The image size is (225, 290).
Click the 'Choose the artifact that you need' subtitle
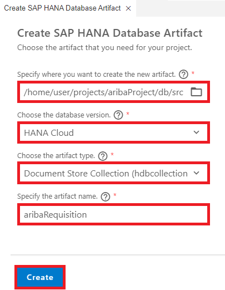pos(104,48)
